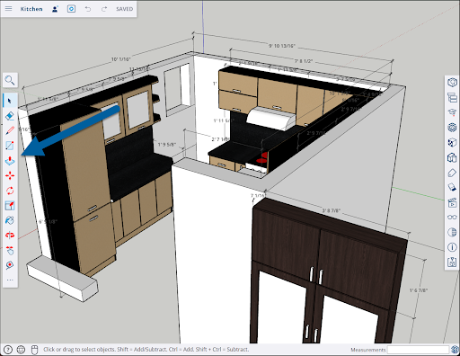This screenshot has height=356, width=460.
Task: Select the Eraser tool
Action: [10, 116]
